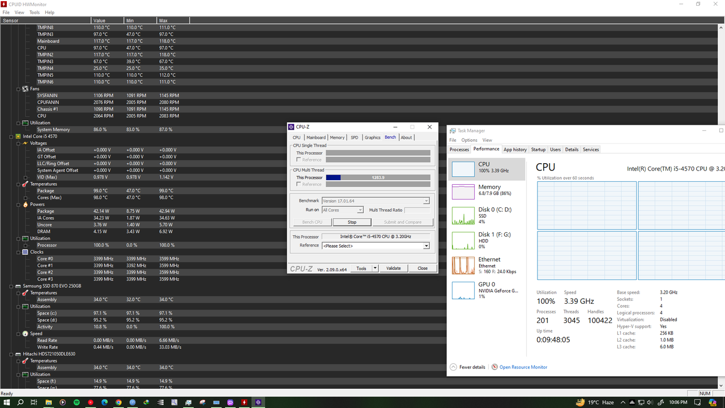The width and height of the screenshot is (725, 408).
Task: Select the Speed gauge icon under Samsung SSD
Action: tap(25, 334)
